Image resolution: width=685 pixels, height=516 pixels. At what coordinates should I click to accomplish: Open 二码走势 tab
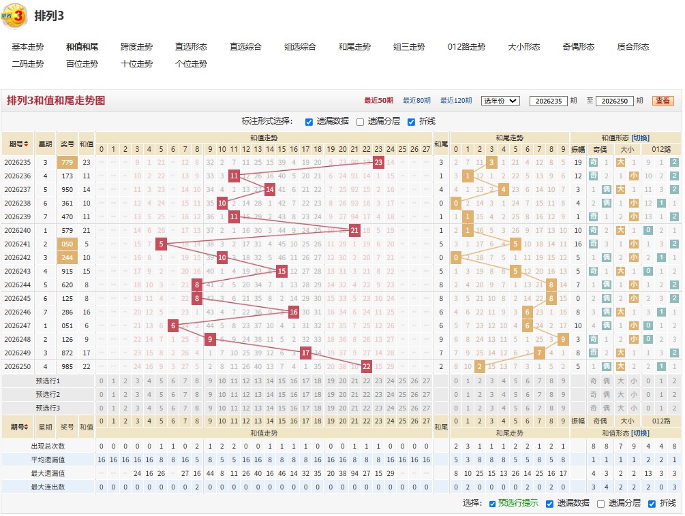(x=27, y=64)
